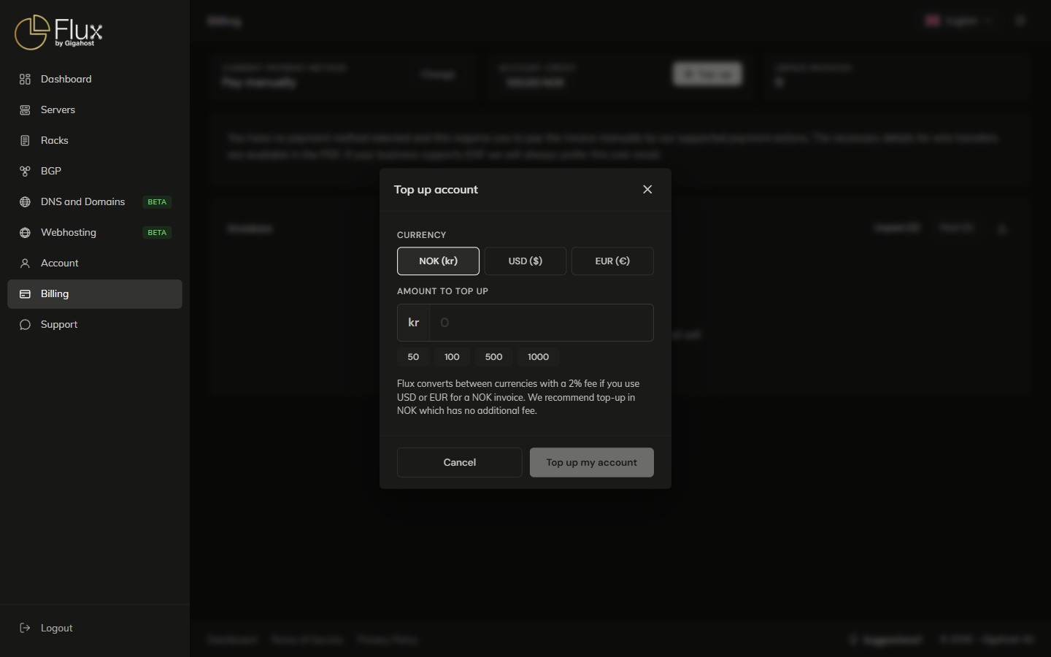Navigate to Webhosting label
1051x657 pixels.
coord(69,232)
